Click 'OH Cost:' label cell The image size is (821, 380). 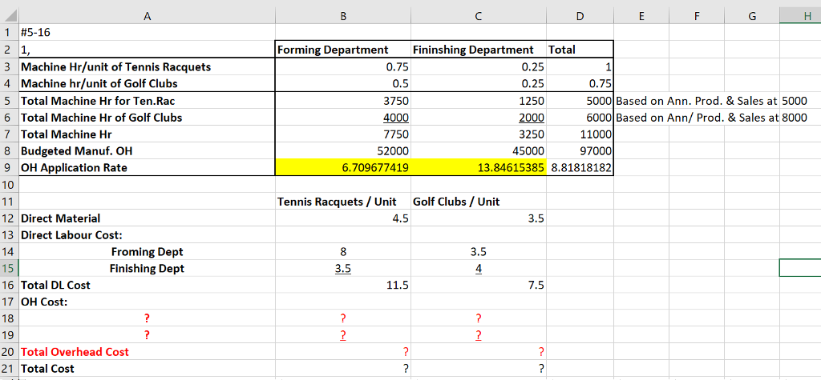point(148,302)
